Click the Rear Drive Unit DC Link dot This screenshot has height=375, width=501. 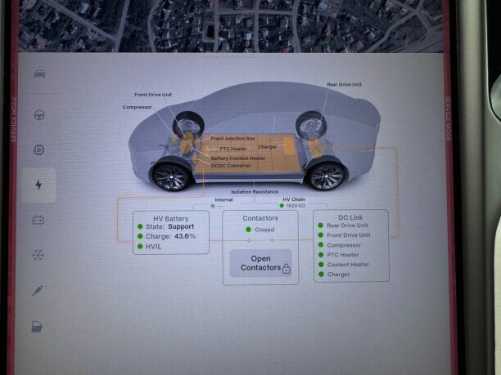[320, 225]
